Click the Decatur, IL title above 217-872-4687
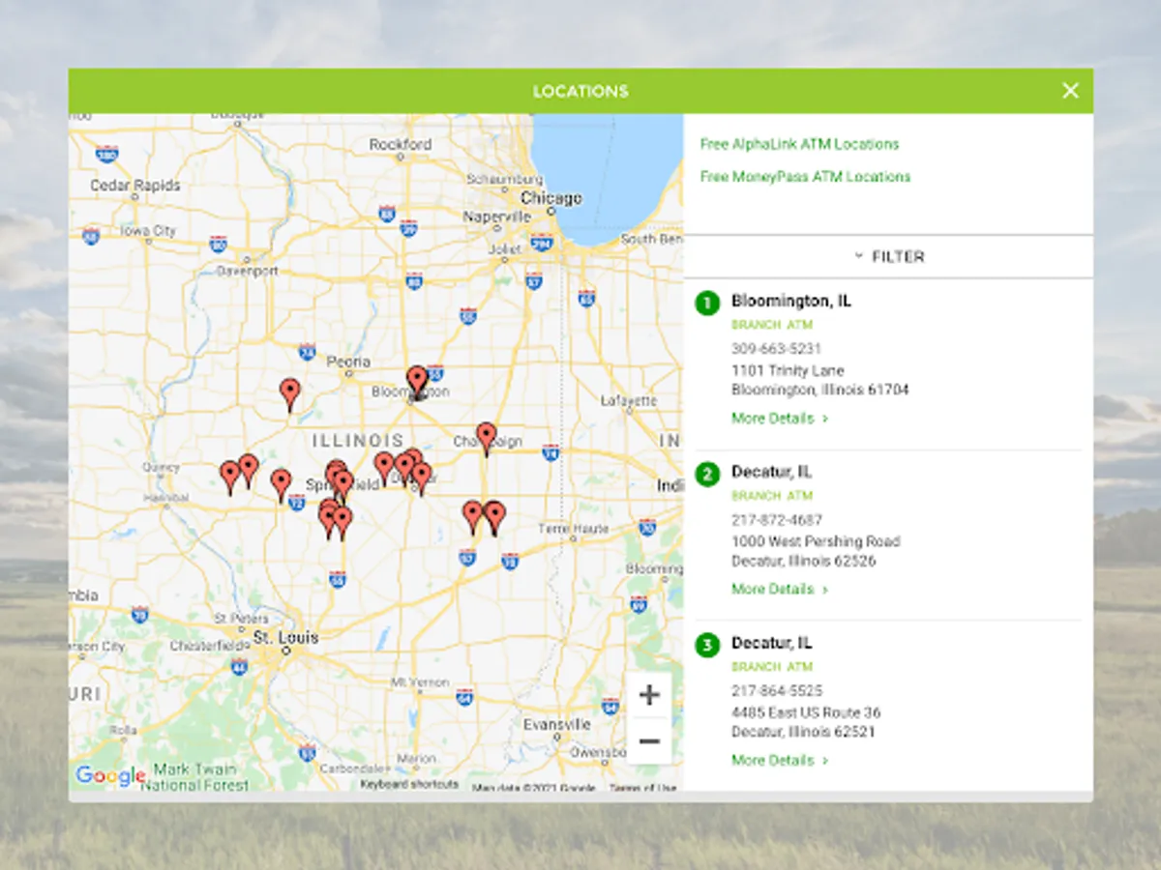The width and height of the screenshot is (1161, 870). tap(771, 472)
